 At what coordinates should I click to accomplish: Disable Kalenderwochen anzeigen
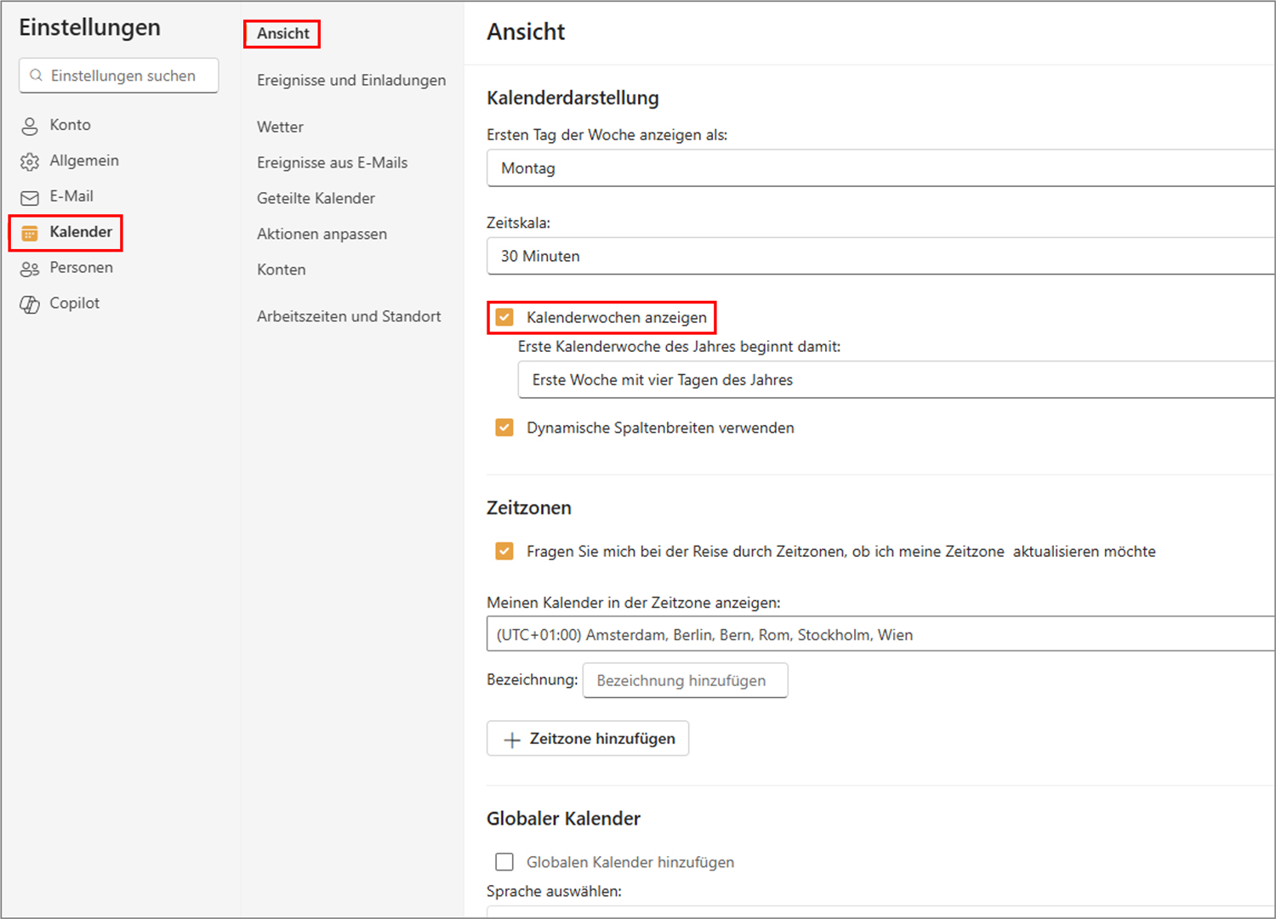(504, 316)
